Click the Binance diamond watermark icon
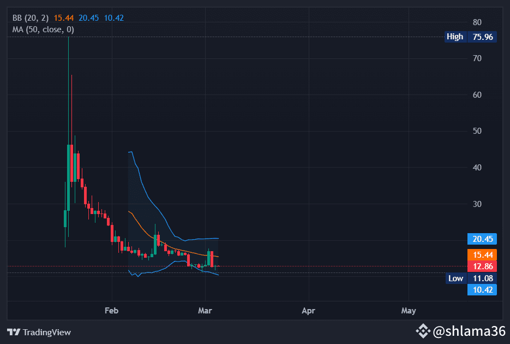Image resolution: width=510 pixels, height=344 pixels. coord(424,331)
